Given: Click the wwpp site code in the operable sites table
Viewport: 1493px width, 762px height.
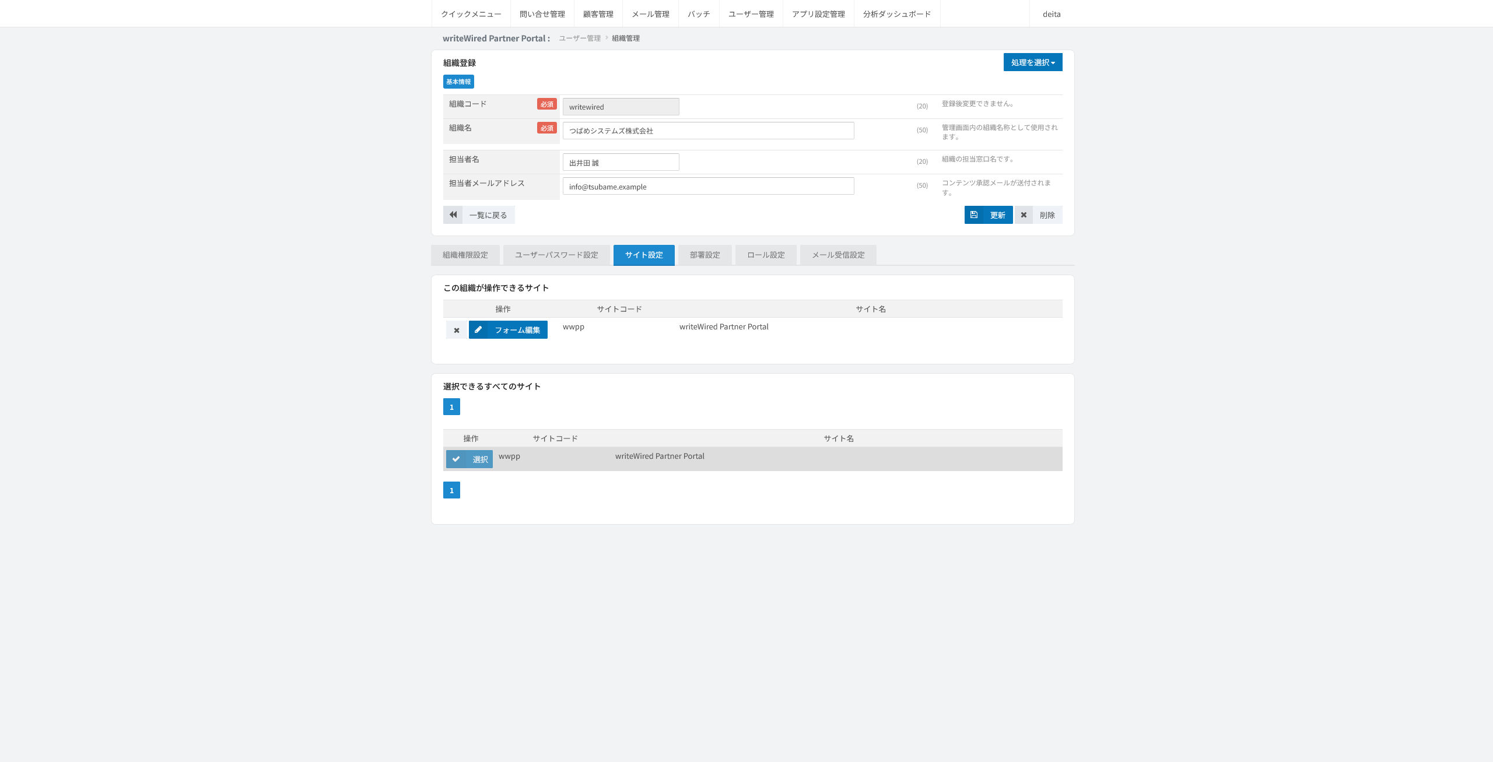Looking at the screenshot, I should (x=573, y=326).
